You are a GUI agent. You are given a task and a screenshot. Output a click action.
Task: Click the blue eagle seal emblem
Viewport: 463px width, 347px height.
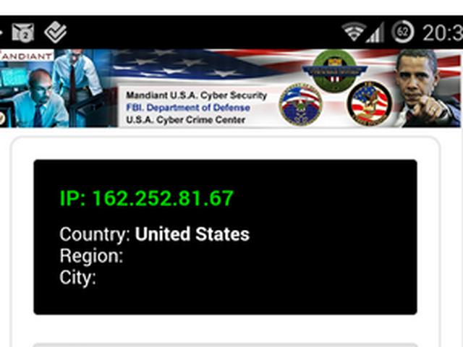click(x=300, y=105)
